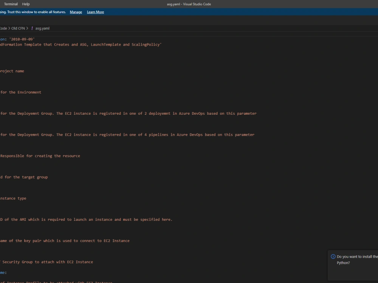The height and width of the screenshot is (283, 378).
Task: Click the info icon in Python notification
Action: (x=333, y=257)
